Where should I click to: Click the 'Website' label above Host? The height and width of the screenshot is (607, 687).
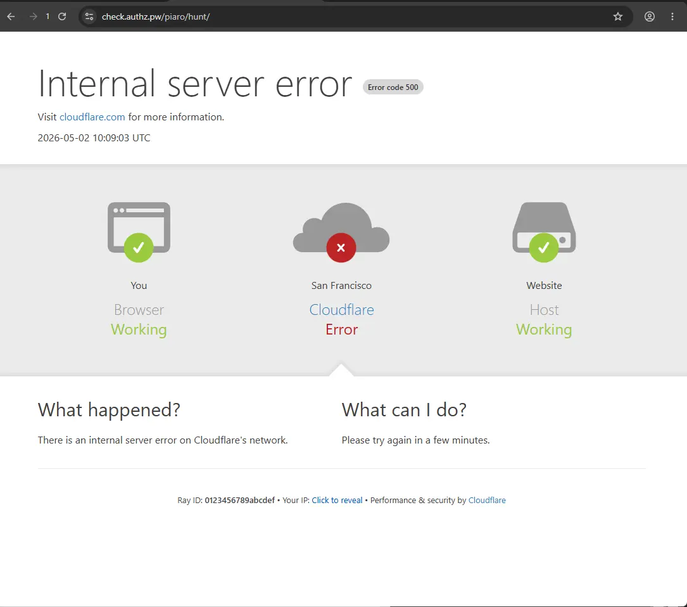click(544, 286)
